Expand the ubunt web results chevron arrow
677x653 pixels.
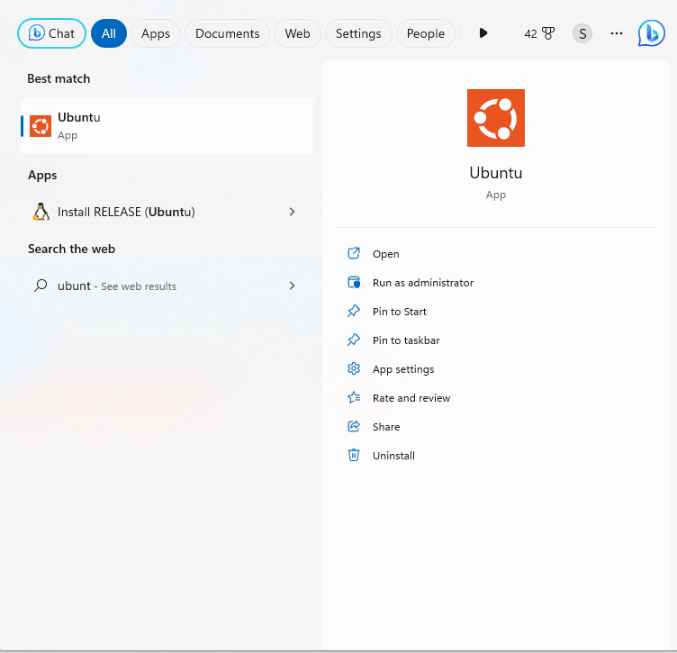point(292,286)
